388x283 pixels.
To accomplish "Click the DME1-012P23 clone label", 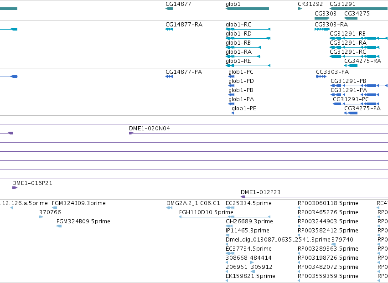I will (x=260, y=192).
